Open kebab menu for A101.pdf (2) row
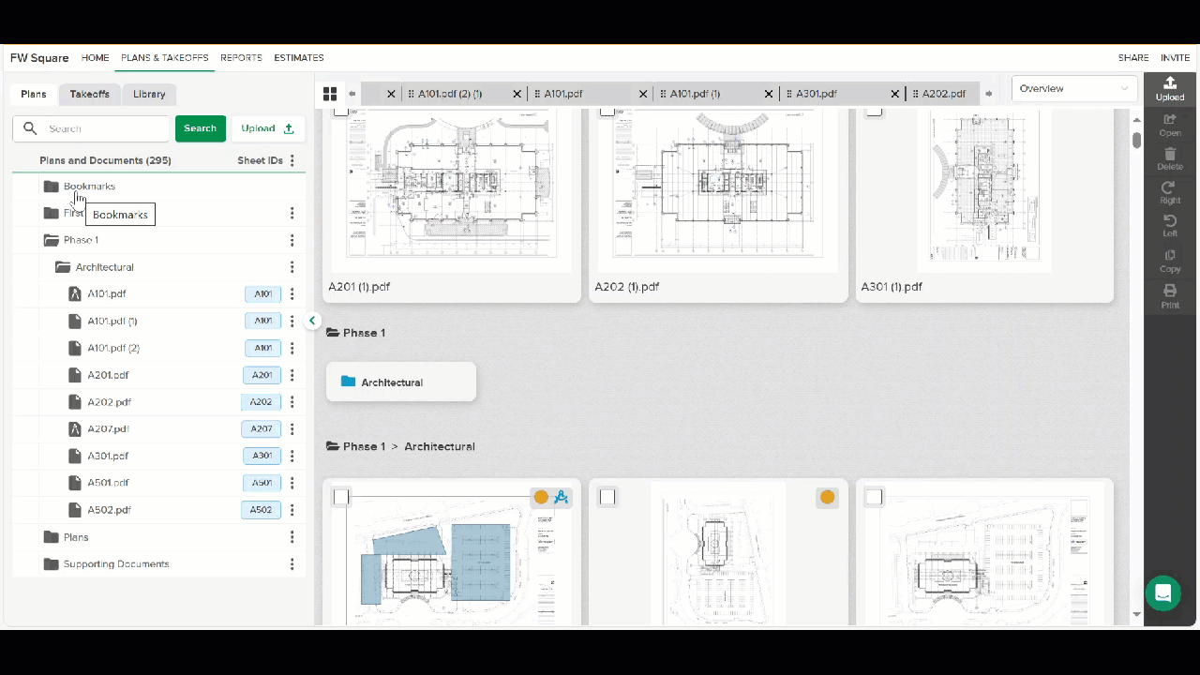The height and width of the screenshot is (675, 1200). point(292,348)
